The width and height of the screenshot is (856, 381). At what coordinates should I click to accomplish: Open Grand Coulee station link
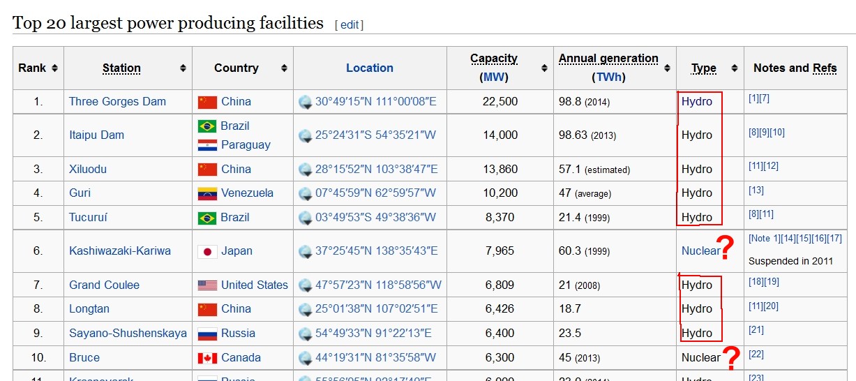(104, 285)
